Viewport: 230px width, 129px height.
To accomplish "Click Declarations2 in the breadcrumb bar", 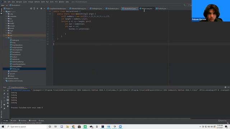I will pos(15,5).
